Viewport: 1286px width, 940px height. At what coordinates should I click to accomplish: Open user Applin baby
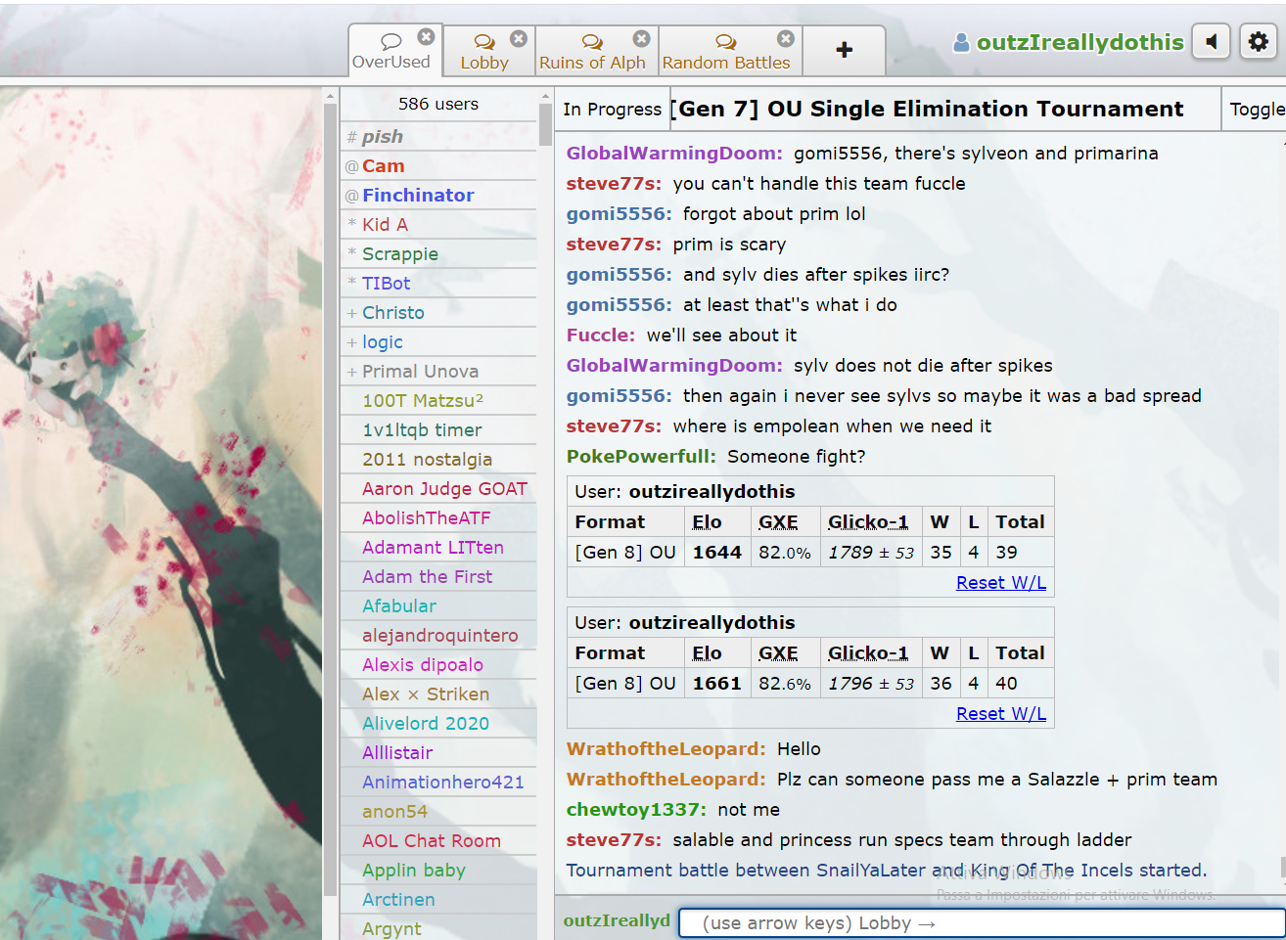438,870
